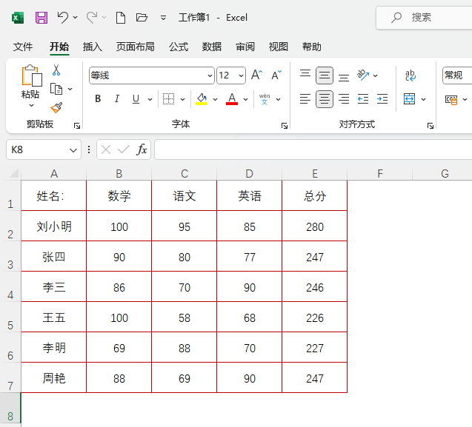Image resolution: width=472 pixels, height=427 pixels.
Task: Click the phonetic guide wén icon
Action: pos(265,99)
